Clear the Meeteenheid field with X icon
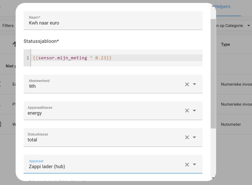Image resolution: width=252 pixels, height=185 pixels. point(187,84)
